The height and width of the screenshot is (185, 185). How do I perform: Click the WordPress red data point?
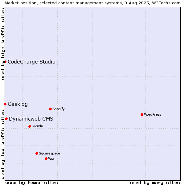point(142,115)
